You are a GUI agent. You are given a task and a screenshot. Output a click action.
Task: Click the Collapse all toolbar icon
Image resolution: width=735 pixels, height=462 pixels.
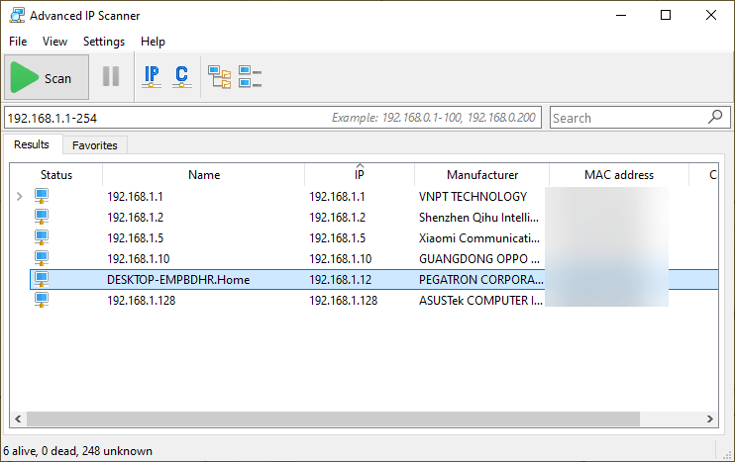[250, 77]
